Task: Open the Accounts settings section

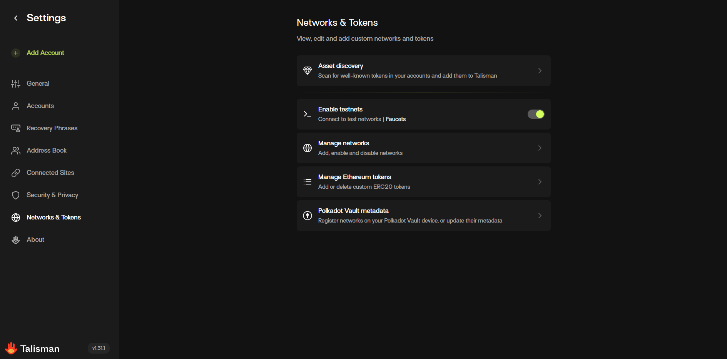Action: 40,106
